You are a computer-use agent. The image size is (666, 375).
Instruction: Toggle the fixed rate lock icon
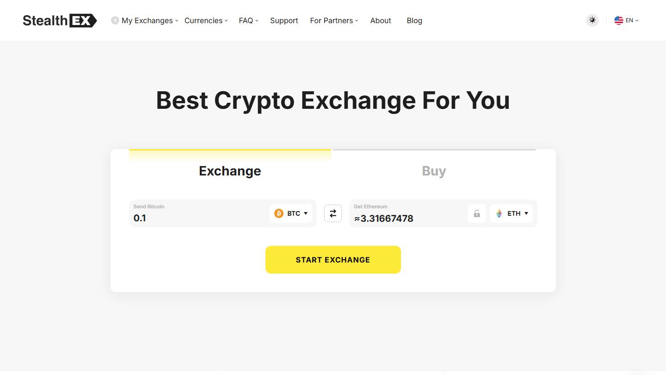(x=477, y=213)
